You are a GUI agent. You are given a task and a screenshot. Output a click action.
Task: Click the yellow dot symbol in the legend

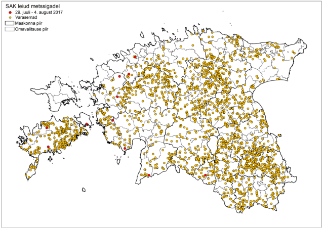click(x=10, y=17)
